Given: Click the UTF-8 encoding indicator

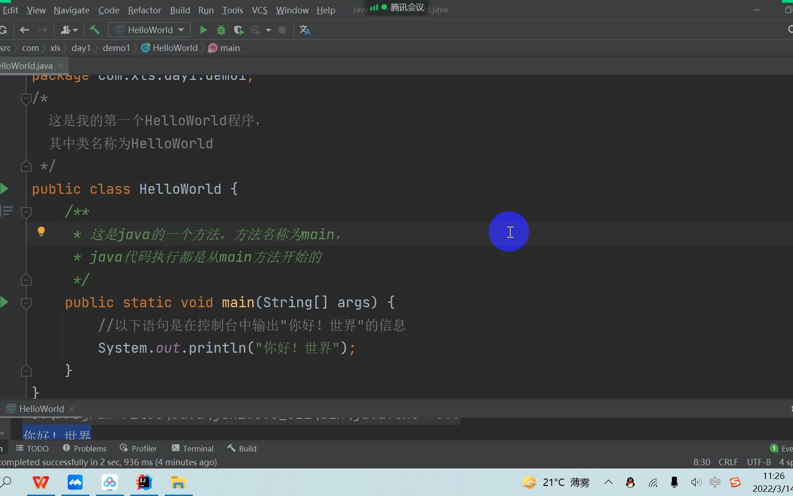Looking at the screenshot, I should pos(759,462).
